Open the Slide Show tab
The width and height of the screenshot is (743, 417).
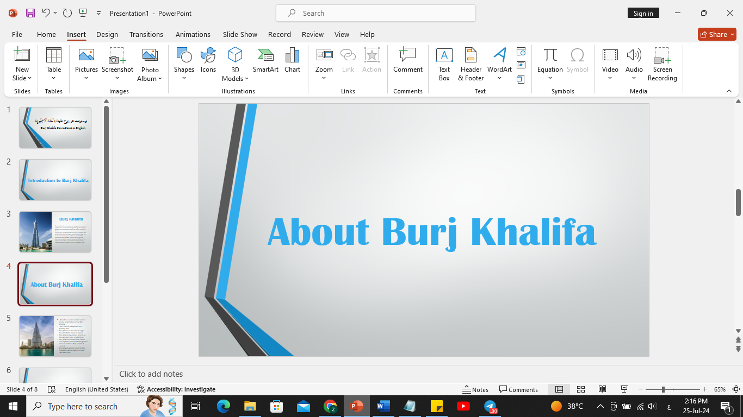point(240,34)
